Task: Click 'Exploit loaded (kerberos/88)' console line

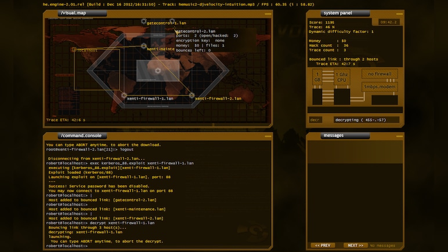Action: click(x=81, y=172)
